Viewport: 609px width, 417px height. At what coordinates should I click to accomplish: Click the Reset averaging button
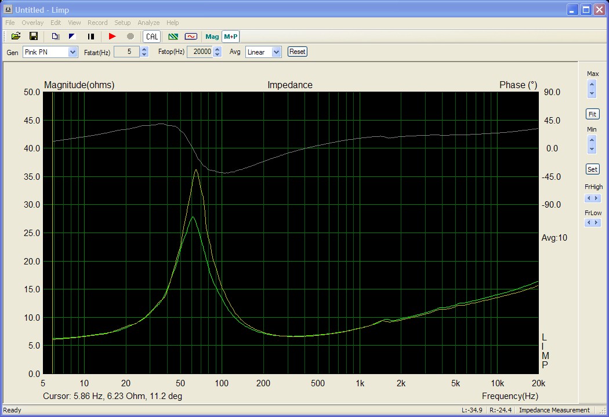(298, 52)
